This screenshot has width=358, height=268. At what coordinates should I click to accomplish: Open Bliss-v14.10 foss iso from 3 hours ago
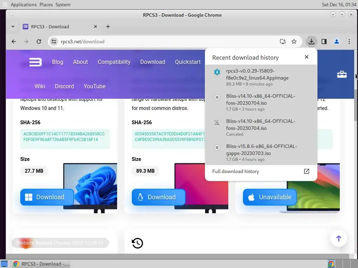point(261,102)
